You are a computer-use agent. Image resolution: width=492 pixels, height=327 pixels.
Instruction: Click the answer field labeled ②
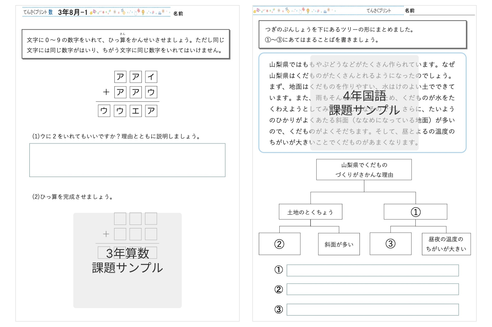[x=372, y=290]
